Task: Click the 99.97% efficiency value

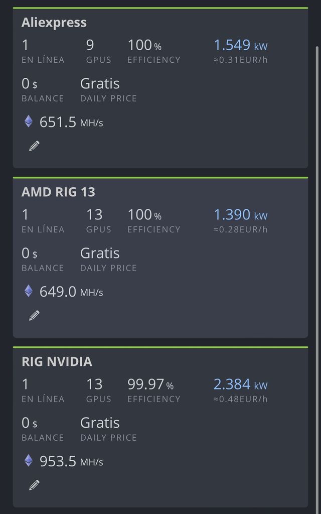Action: [150, 384]
